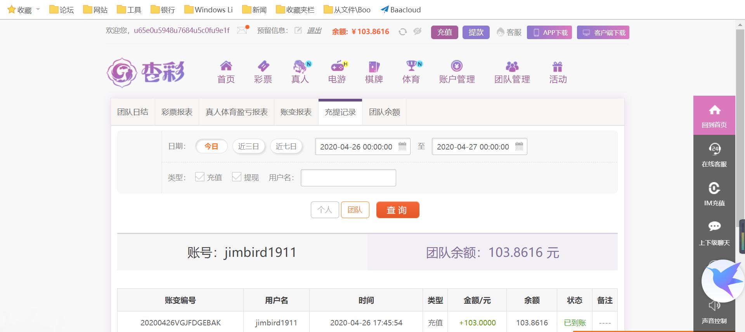The height and width of the screenshot is (332, 745).
Task: Click the 客户端下载 button
Action: click(603, 32)
